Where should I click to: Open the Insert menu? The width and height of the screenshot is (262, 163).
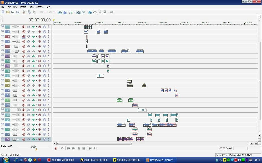click(23, 7)
